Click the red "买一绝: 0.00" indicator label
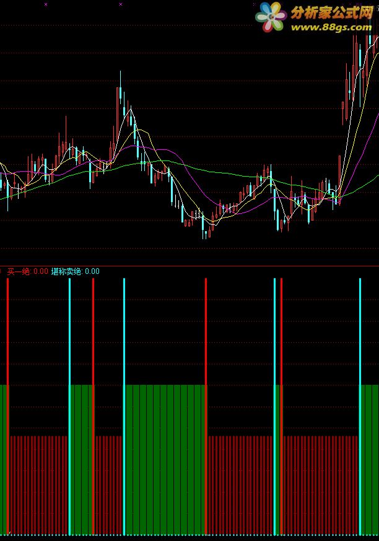The image size is (379, 541). (28, 271)
